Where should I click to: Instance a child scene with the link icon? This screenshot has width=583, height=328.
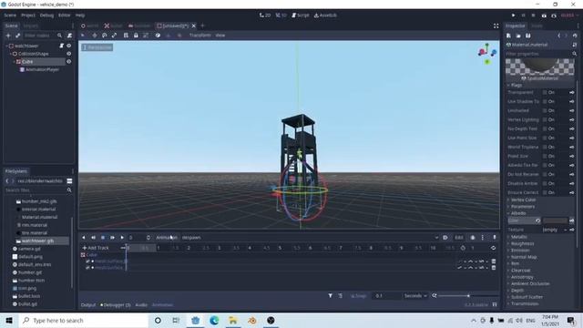(x=17, y=36)
